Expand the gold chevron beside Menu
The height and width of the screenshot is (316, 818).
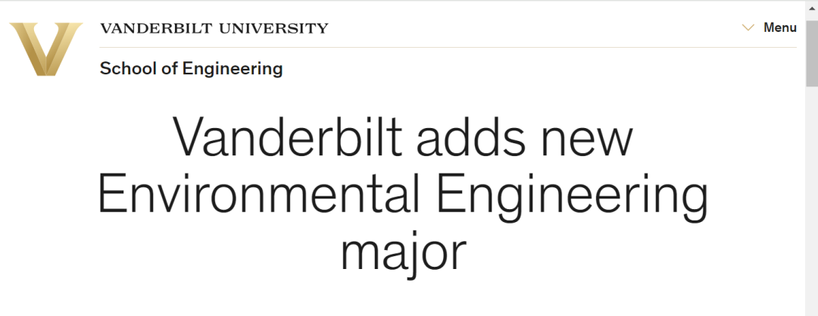(748, 28)
